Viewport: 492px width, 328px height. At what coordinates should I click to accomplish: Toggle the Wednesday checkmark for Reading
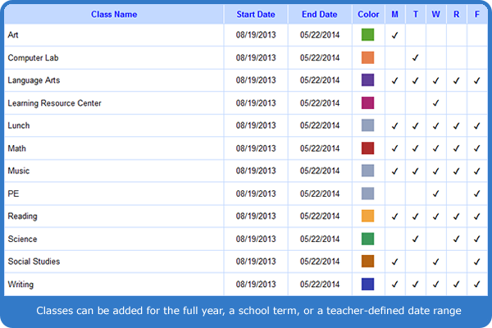[x=436, y=216]
